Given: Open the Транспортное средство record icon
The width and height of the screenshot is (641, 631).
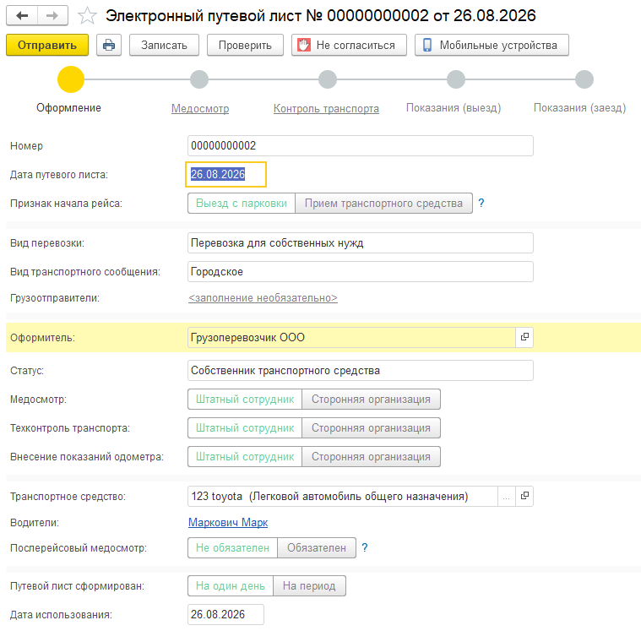Looking at the screenshot, I should click(x=524, y=496).
